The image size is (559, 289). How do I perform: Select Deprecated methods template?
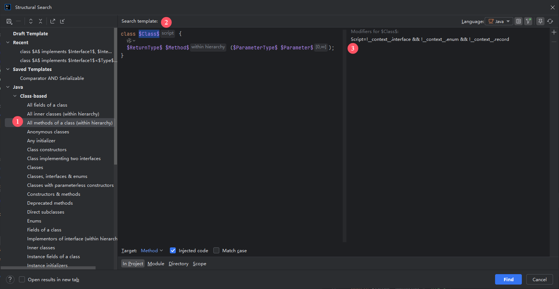[x=50, y=203]
